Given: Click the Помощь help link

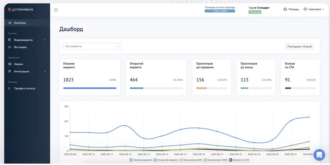Looking at the screenshot, I should point(293,9).
